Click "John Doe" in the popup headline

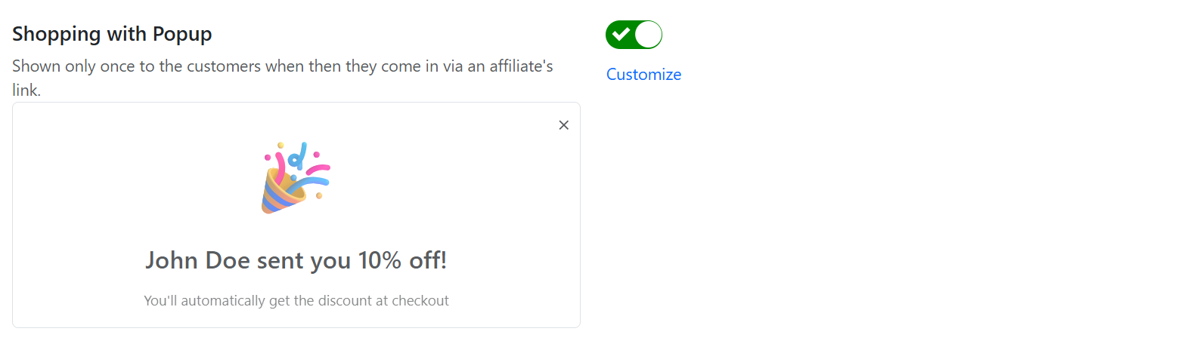(x=197, y=261)
